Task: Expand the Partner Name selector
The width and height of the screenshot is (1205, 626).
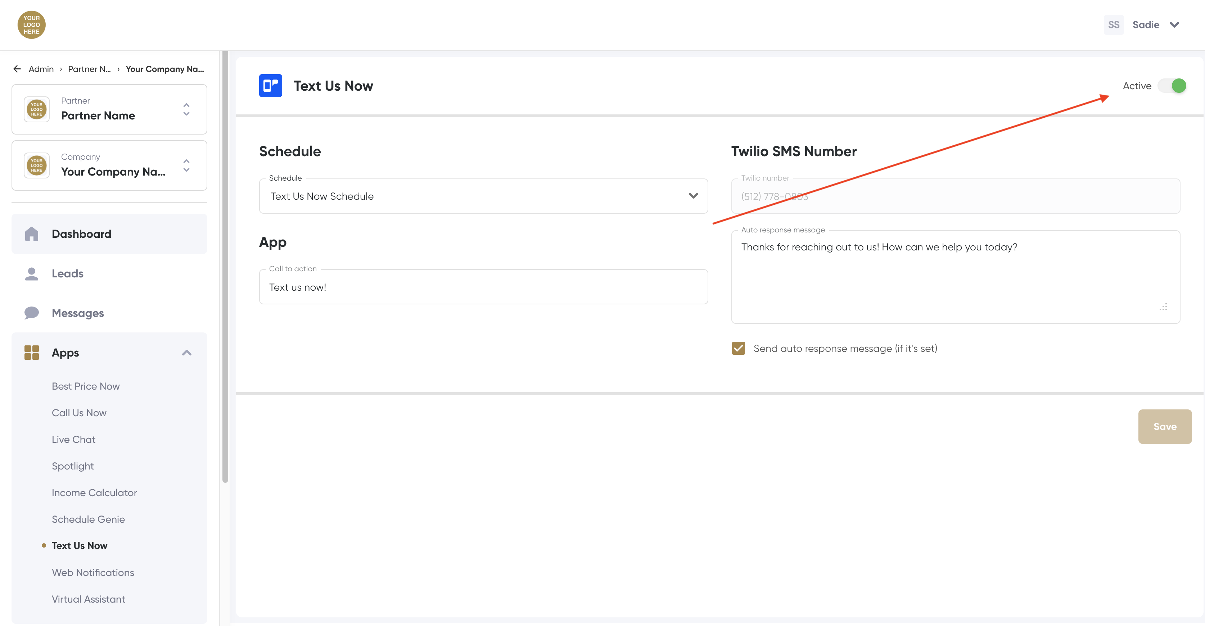Action: click(186, 109)
